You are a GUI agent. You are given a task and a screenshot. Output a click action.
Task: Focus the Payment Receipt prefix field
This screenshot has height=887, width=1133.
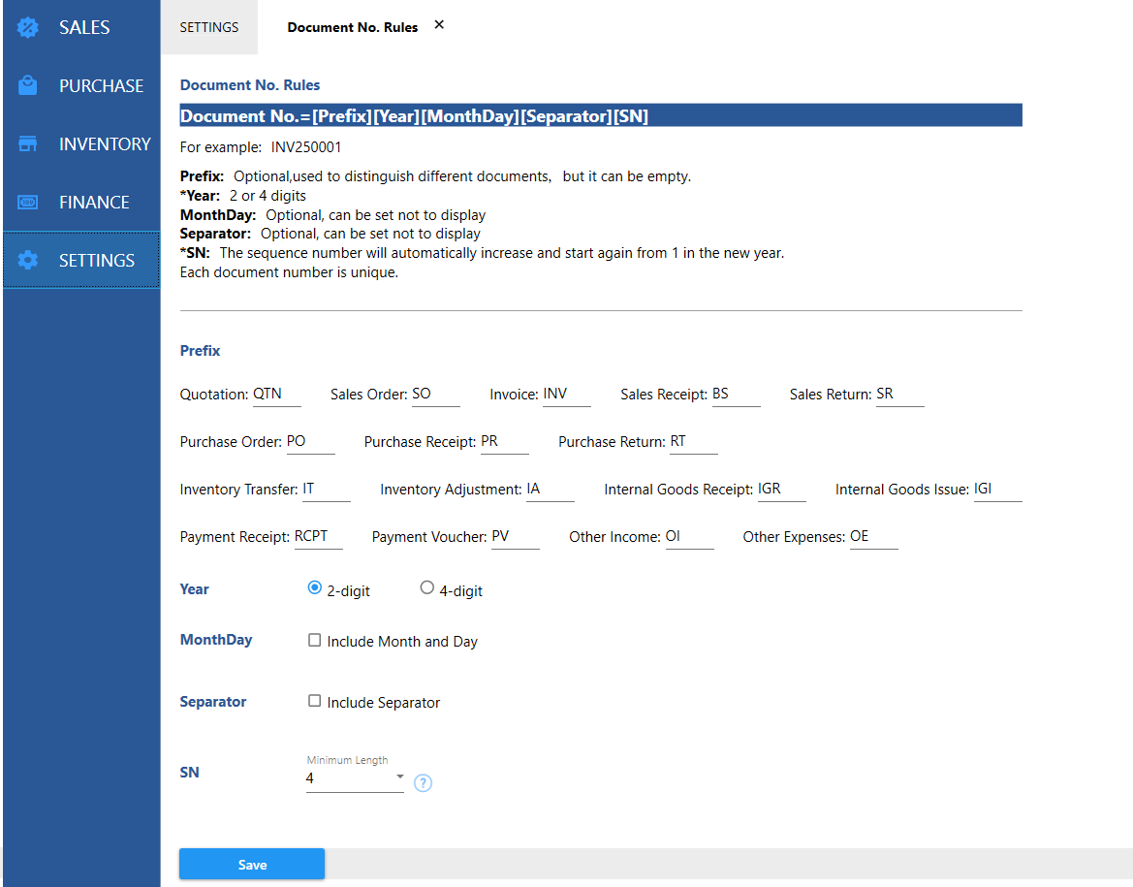(x=318, y=537)
